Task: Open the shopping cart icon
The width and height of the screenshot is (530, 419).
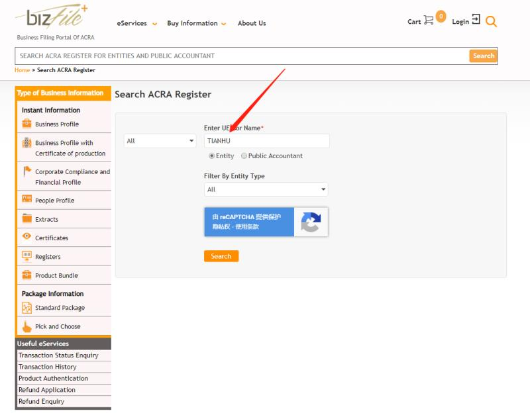Action: pyautogui.click(x=429, y=21)
